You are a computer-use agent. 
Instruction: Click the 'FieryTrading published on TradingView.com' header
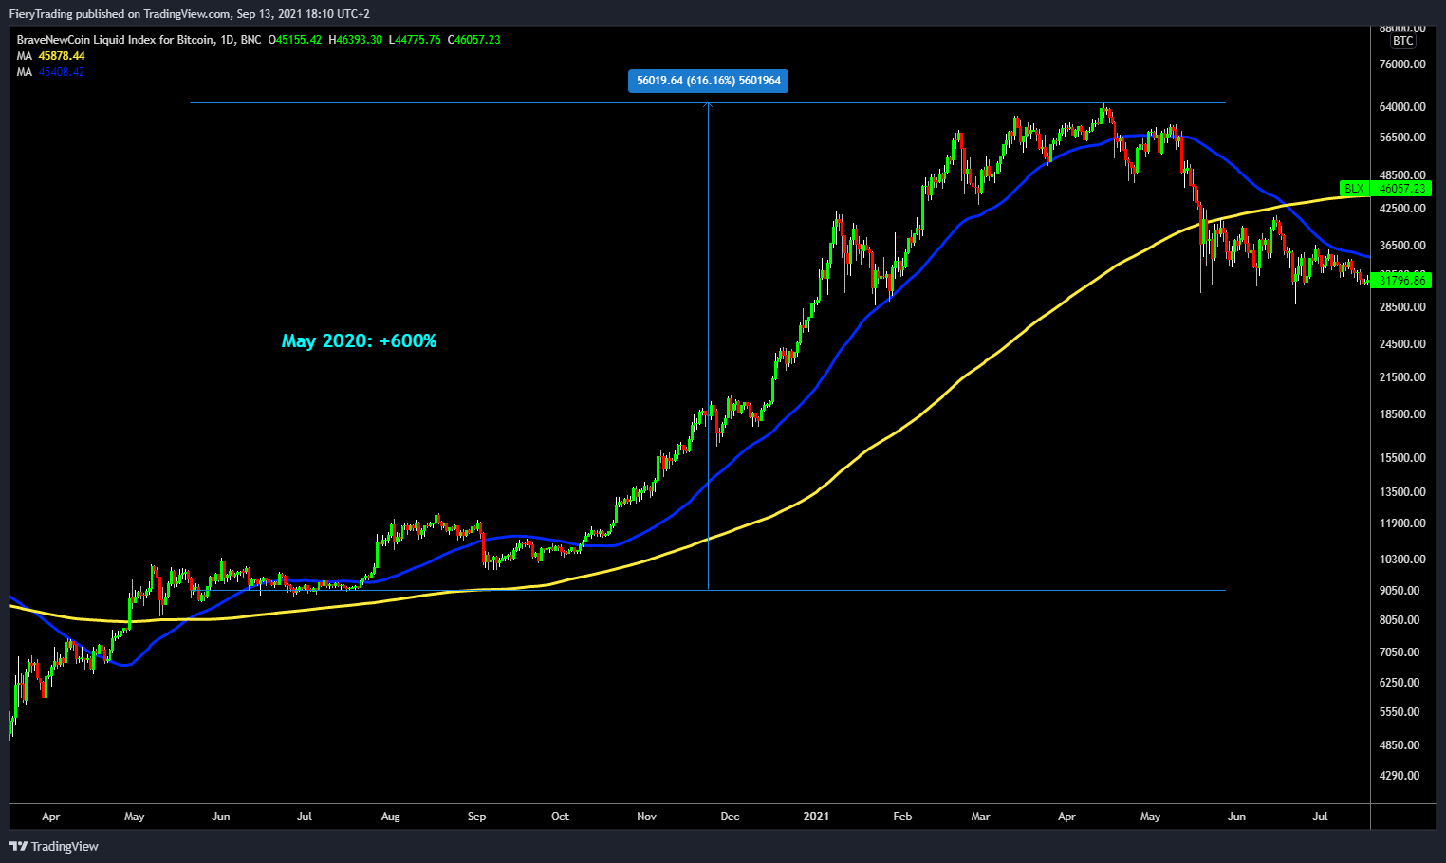(120, 14)
